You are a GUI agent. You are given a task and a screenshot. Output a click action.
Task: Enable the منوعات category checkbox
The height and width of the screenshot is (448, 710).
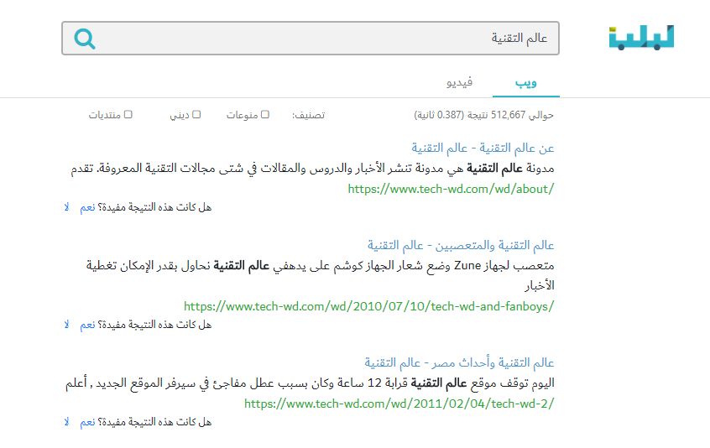click(x=265, y=115)
